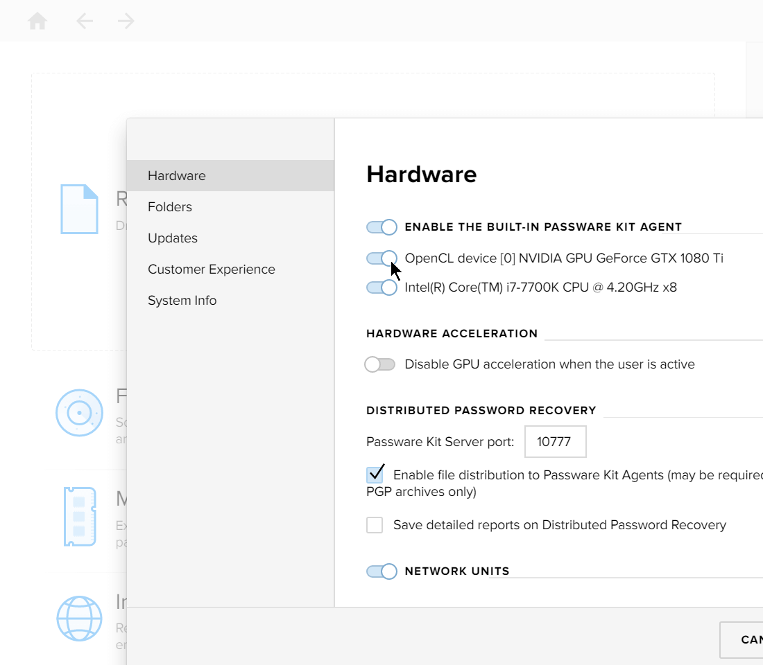Open the memory analysis RAM chip icon
This screenshot has width=763, height=665.
tap(80, 516)
